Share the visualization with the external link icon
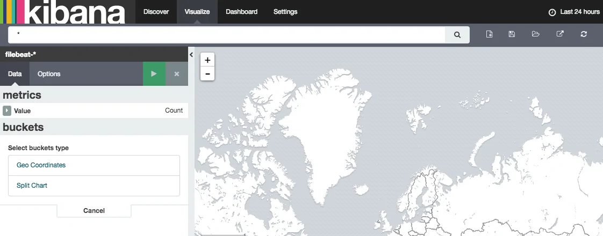 pos(560,34)
